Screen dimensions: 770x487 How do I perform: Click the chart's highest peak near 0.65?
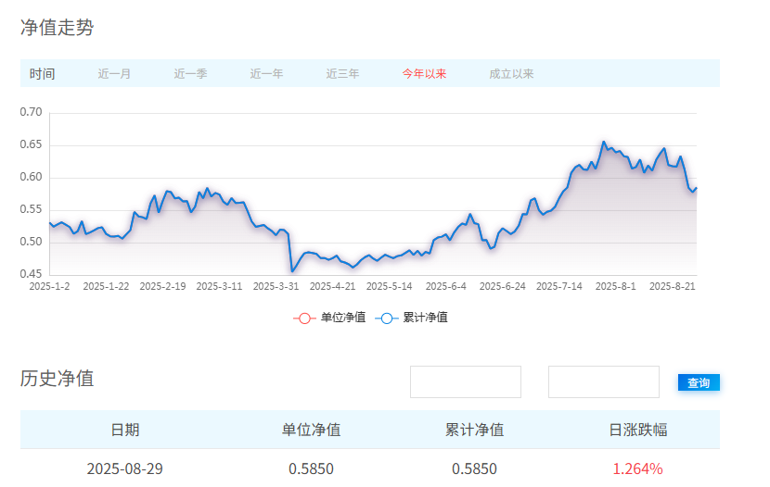click(x=603, y=142)
